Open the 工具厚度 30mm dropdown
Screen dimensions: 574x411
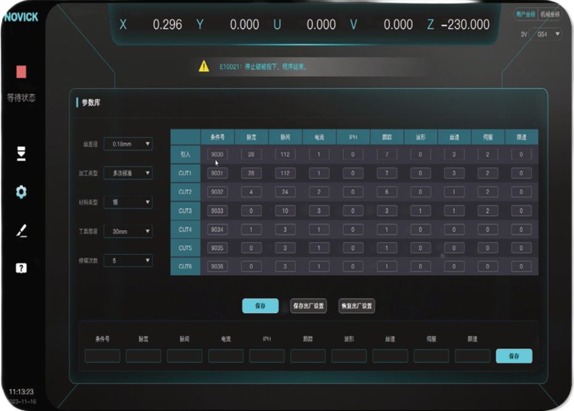(128, 231)
